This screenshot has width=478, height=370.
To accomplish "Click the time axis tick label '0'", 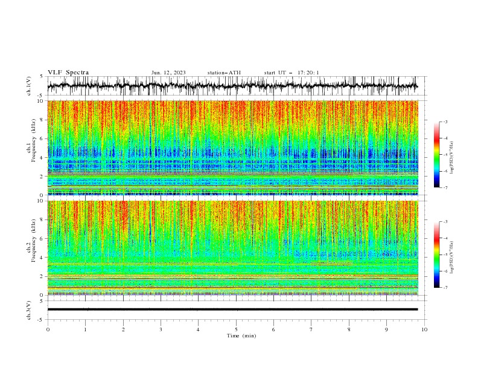I will click(48, 329).
